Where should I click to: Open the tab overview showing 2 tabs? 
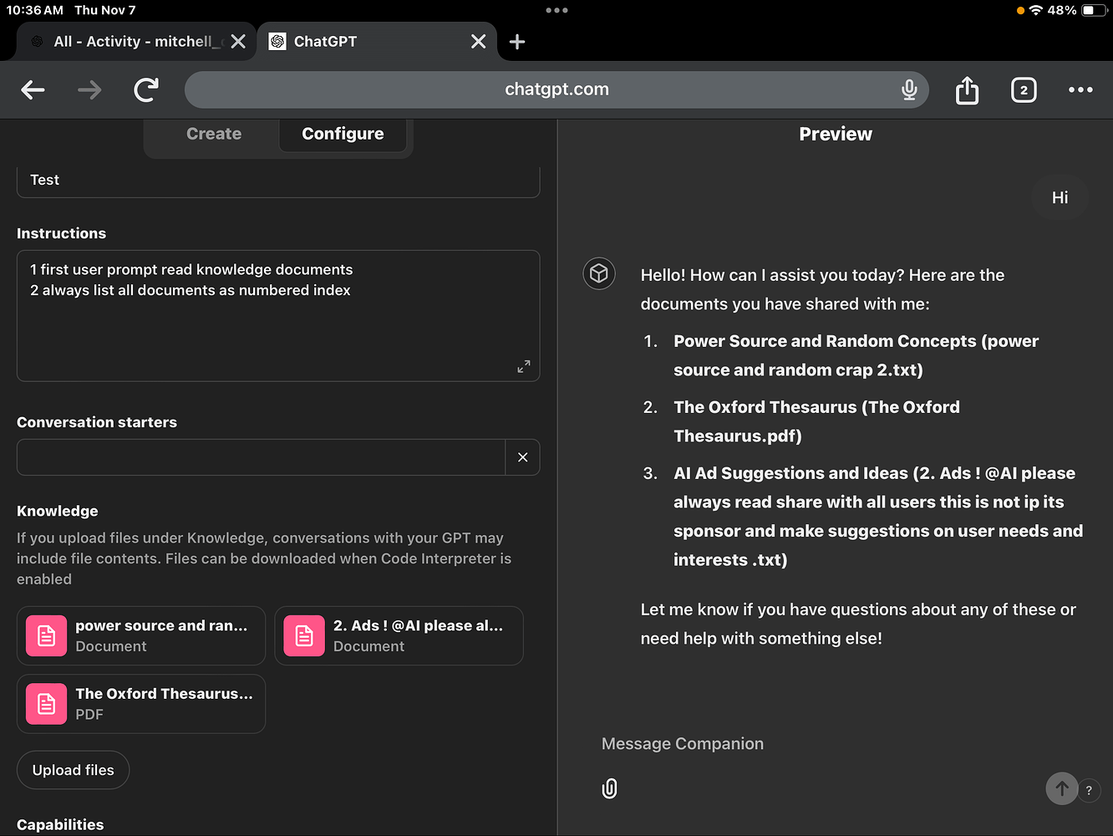[x=1024, y=90]
